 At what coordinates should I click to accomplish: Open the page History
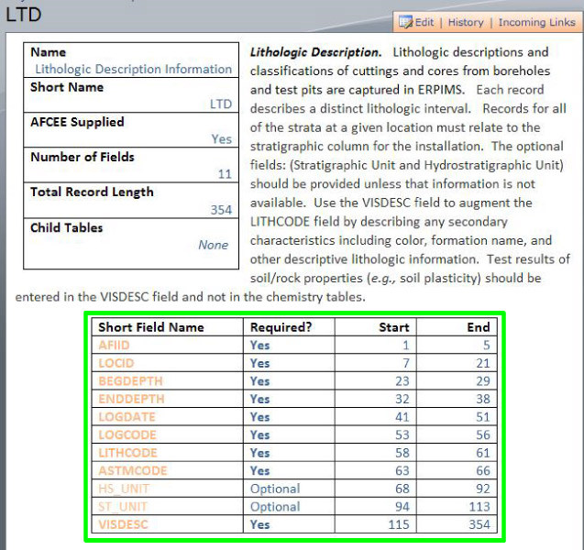(x=466, y=22)
